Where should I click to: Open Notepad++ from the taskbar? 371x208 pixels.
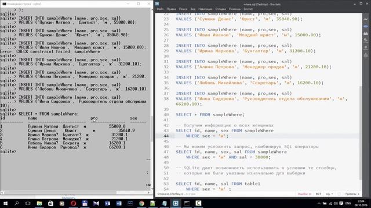coord(153,203)
